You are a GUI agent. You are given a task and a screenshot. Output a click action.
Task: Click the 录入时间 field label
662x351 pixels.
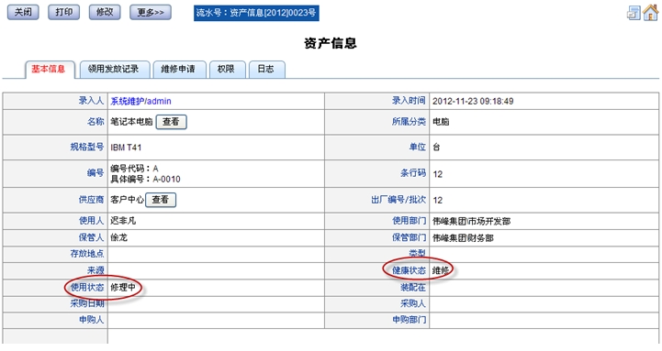pyautogui.click(x=409, y=101)
